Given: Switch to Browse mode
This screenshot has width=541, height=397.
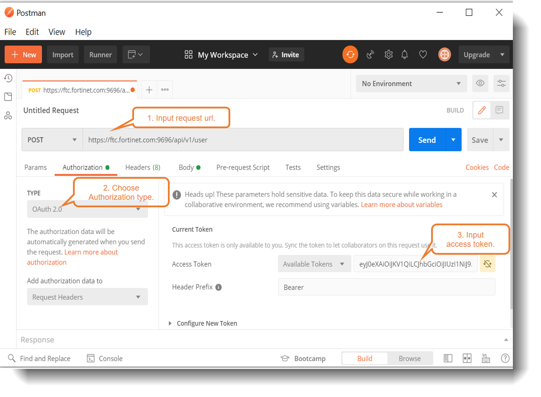Looking at the screenshot, I should [x=410, y=358].
